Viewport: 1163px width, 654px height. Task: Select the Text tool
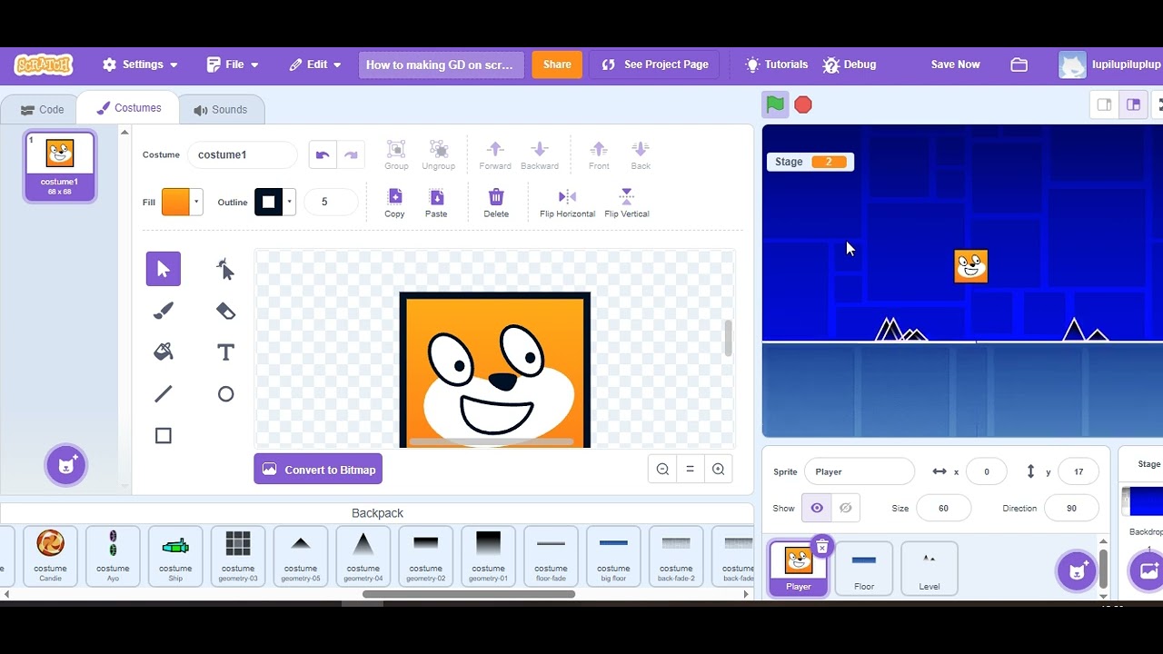(x=225, y=352)
